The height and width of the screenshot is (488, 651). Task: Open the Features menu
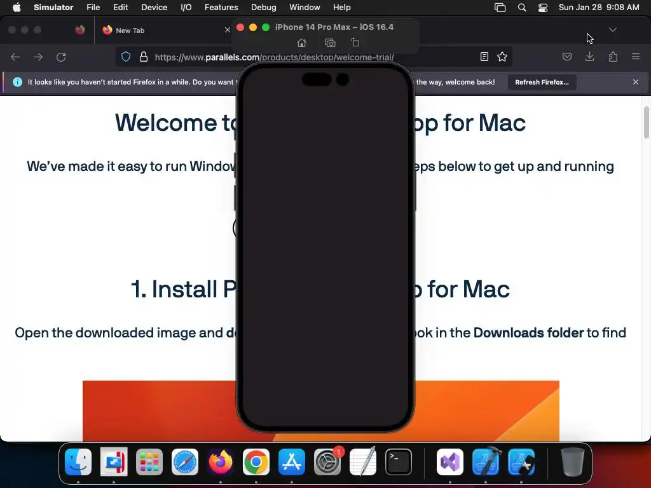221,8
